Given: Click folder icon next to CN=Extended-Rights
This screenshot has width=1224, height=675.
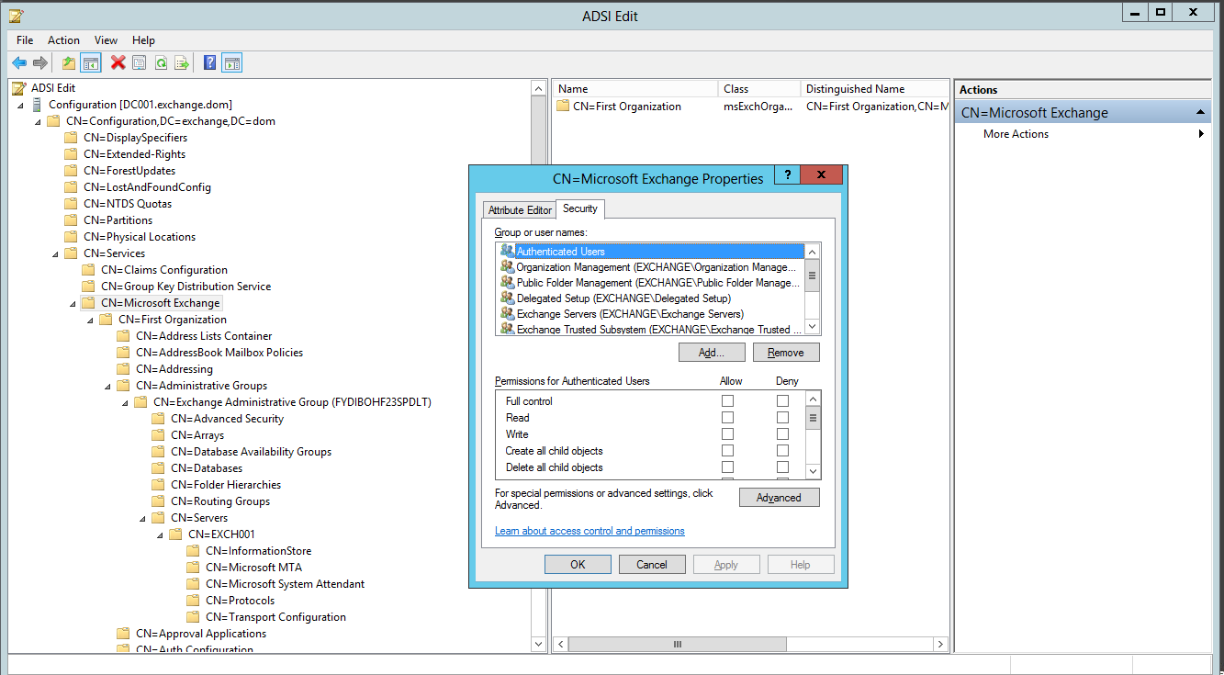Looking at the screenshot, I should pos(71,154).
